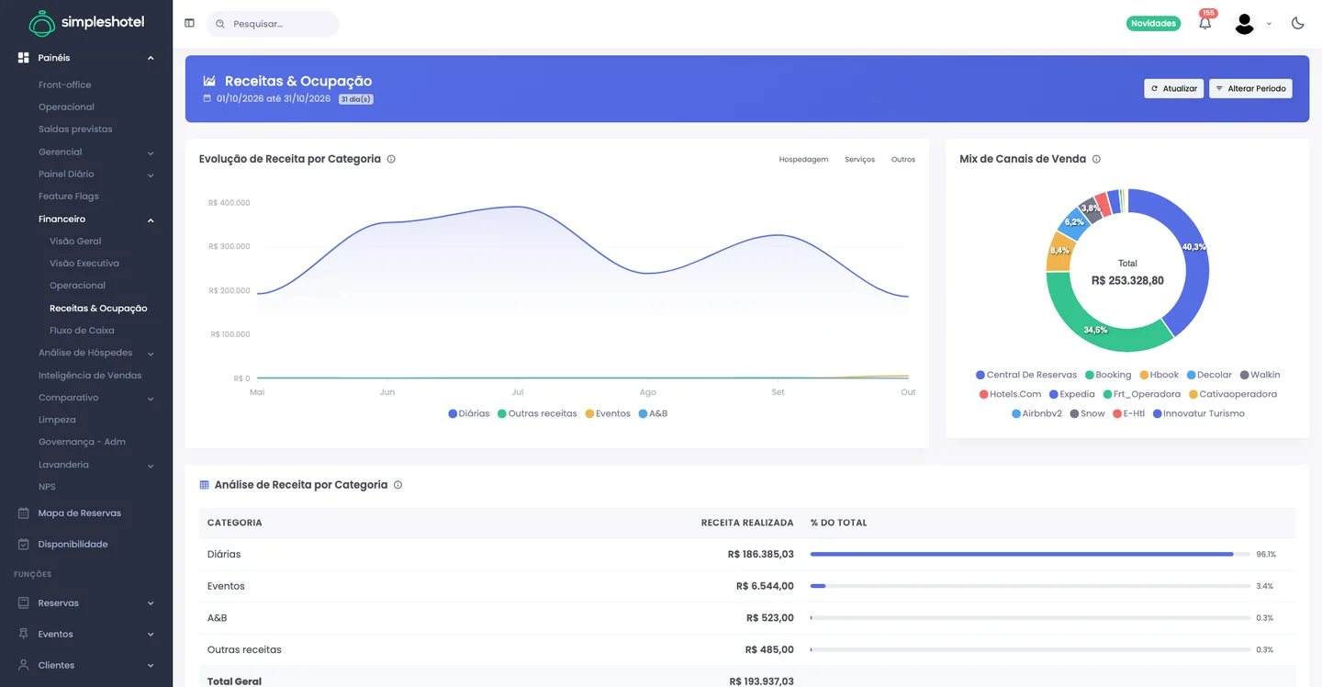Click the chart icon in Receitas & Ocupação header
Screen dimensions: 1322x687
pos(209,81)
